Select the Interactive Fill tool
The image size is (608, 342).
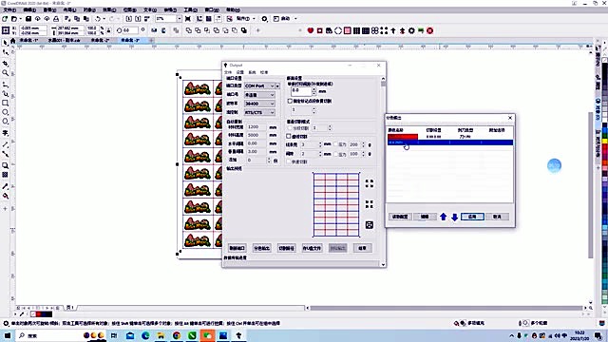click(5, 197)
